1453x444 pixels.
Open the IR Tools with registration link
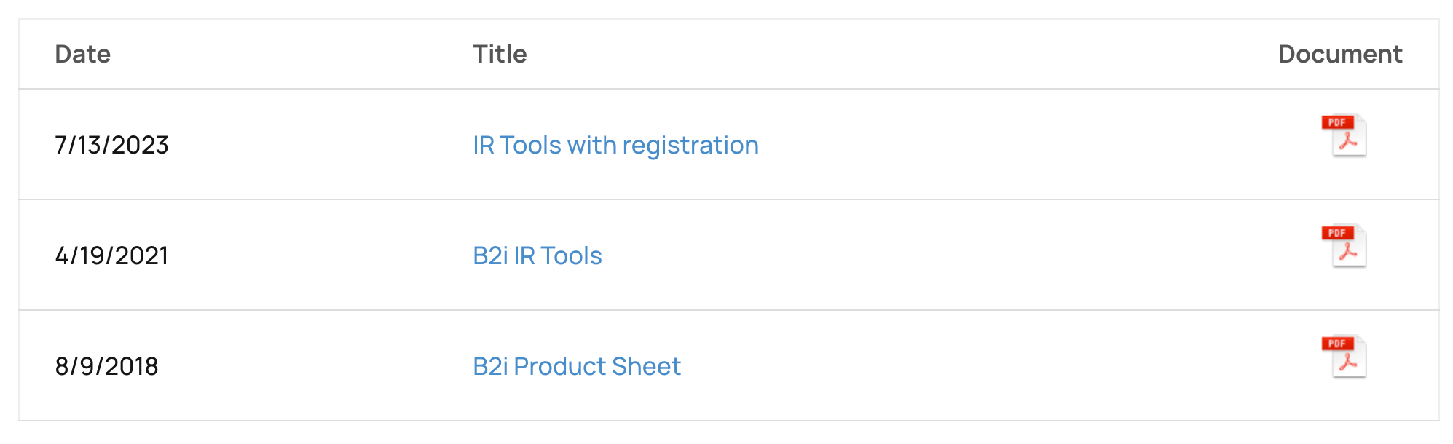pyautogui.click(x=615, y=145)
